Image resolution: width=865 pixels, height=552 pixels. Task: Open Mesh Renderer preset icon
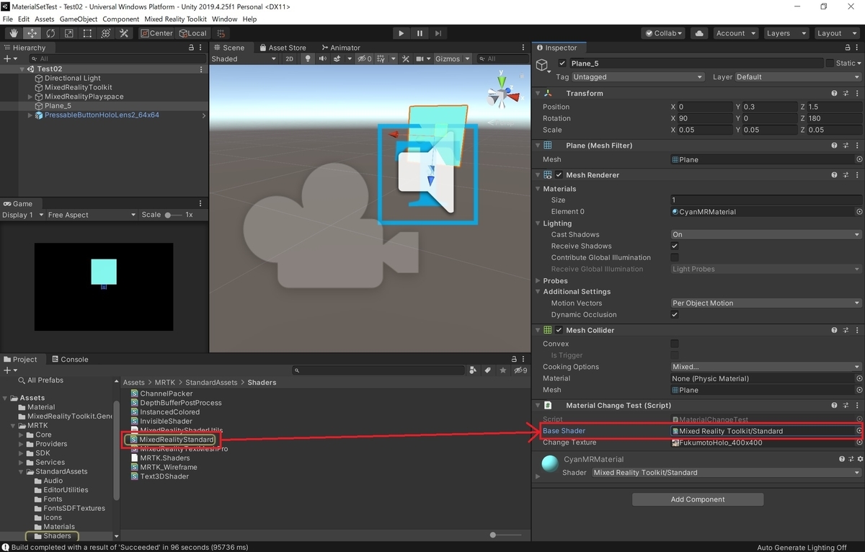click(845, 174)
